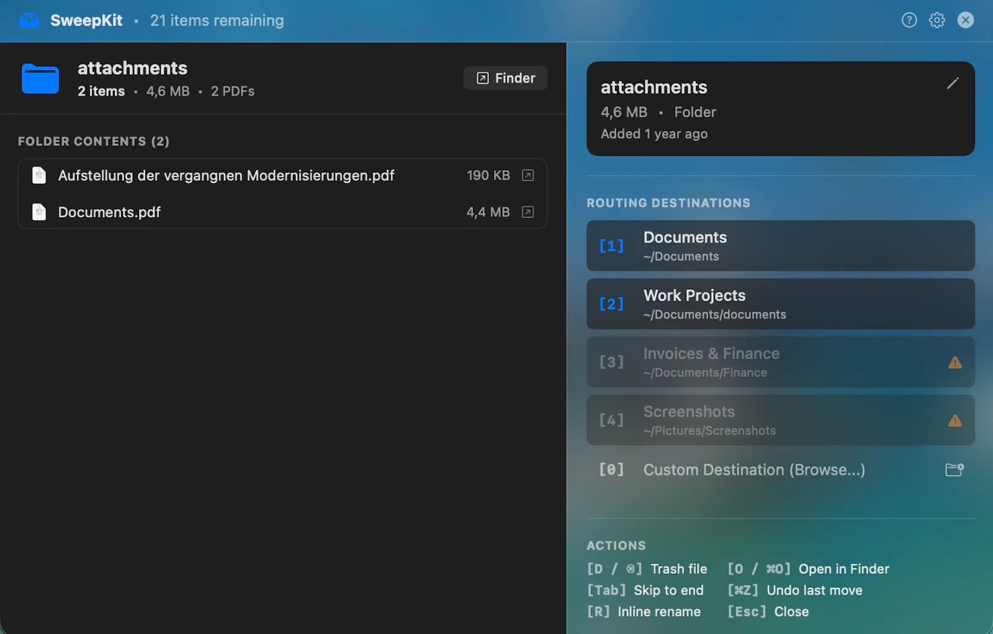Choose Invoices & Finance destination [3]
This screenshot has height=634, width=993.
[781, 362]
